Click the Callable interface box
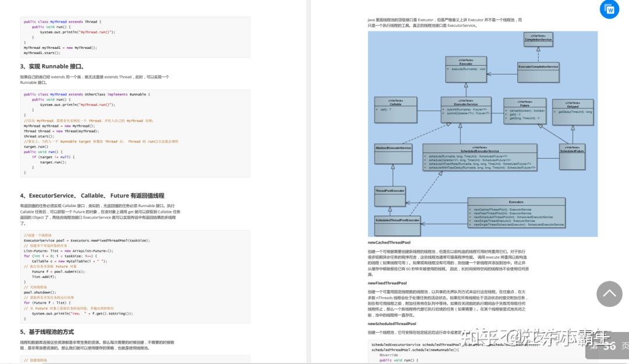This screenshot has width=629, height=364. (395, 110)
